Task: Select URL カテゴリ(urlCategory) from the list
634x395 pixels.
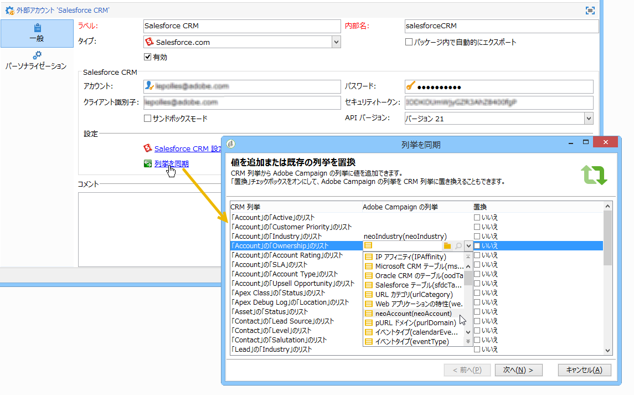Action: 413,294
